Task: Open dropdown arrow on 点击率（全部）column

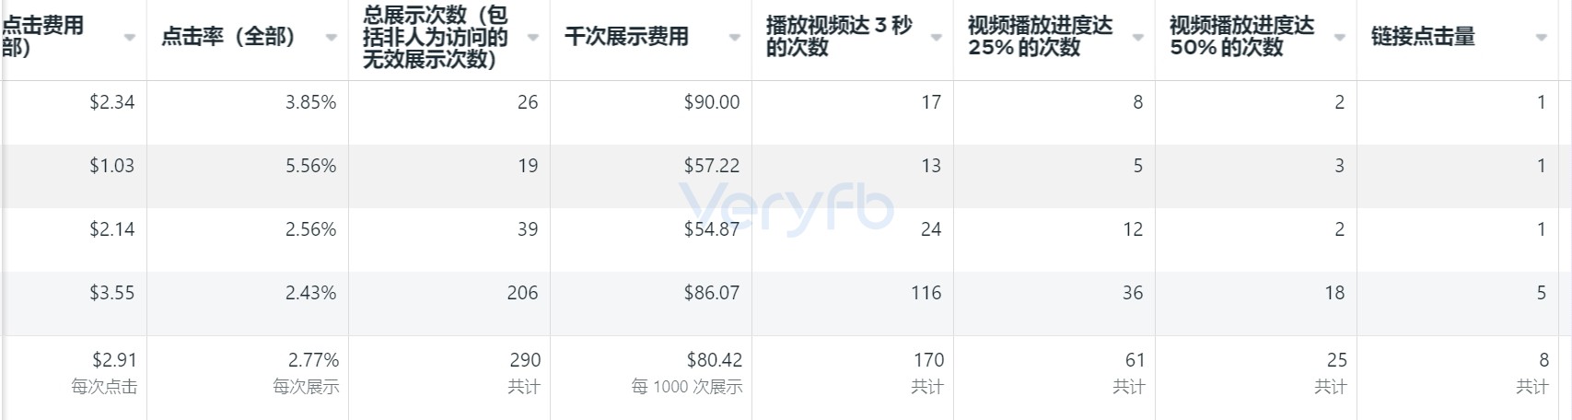Action: point(331,38)
